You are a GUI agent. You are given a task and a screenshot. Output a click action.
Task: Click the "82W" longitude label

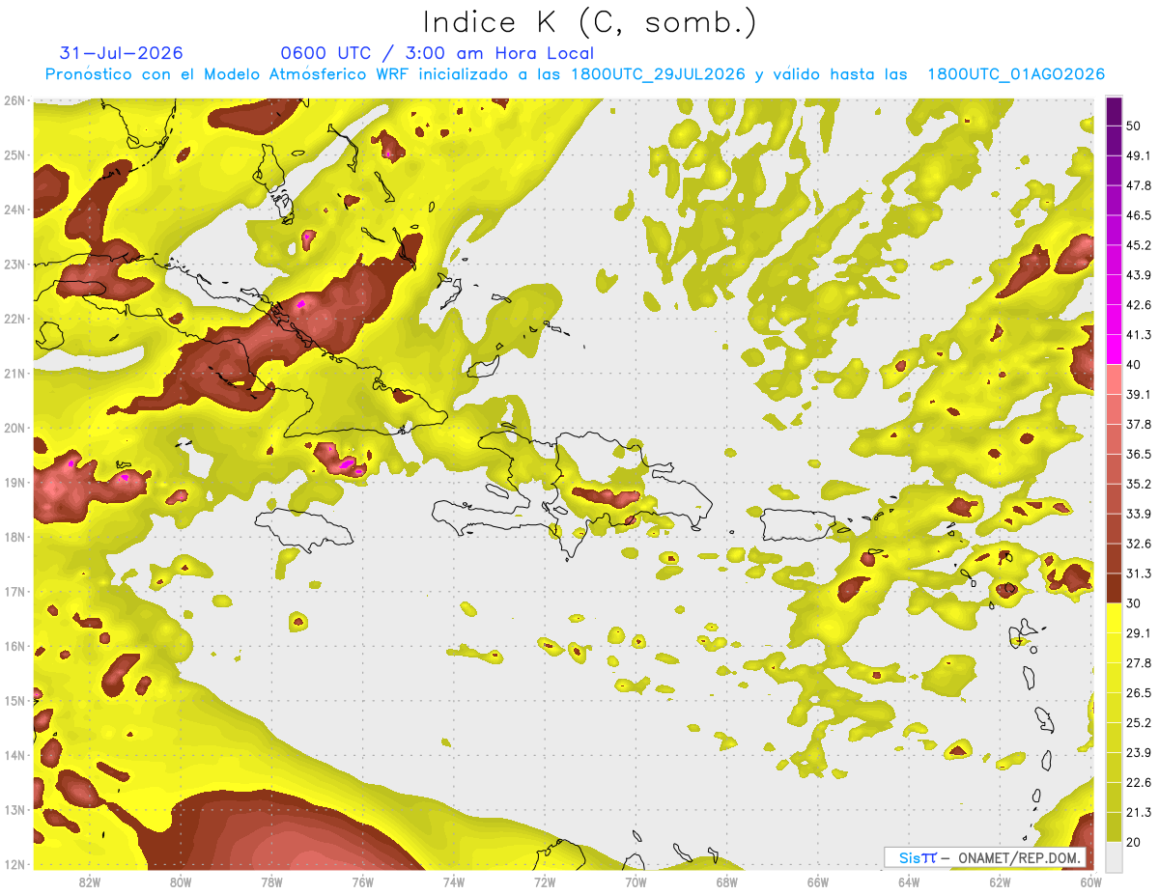pos(90,881)
